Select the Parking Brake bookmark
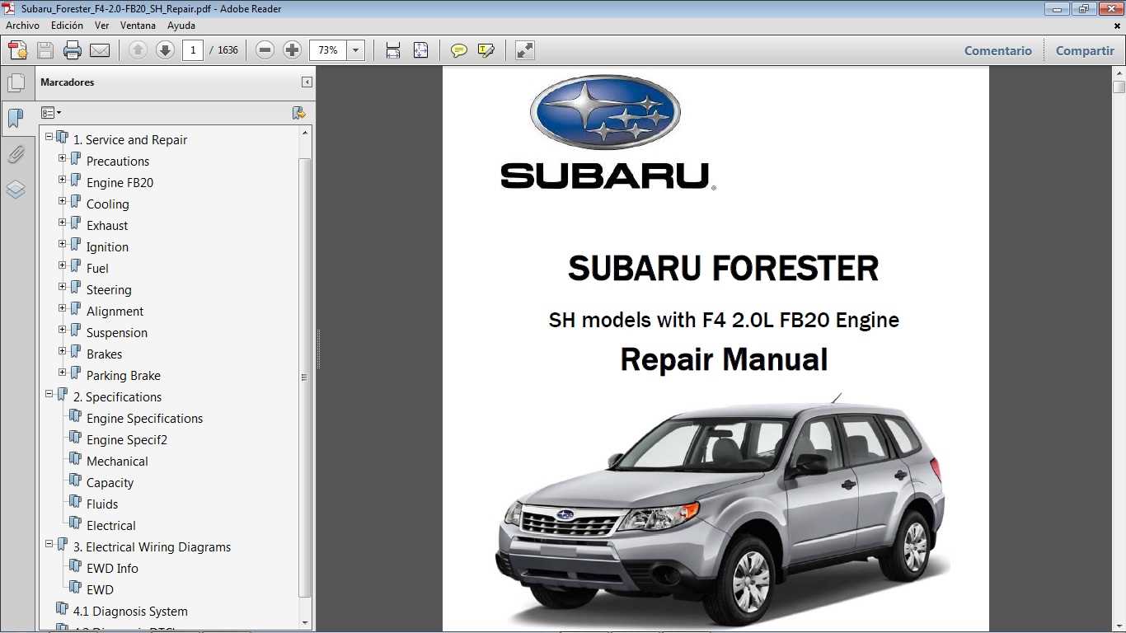The image size is (1126, 633). pos(124,375)
